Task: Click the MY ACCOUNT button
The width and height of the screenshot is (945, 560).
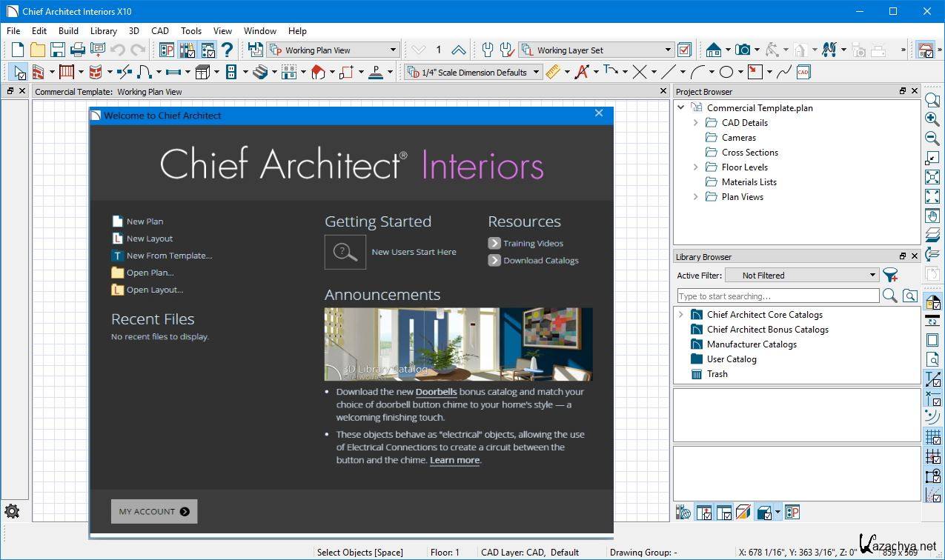Action: (154, 511)
